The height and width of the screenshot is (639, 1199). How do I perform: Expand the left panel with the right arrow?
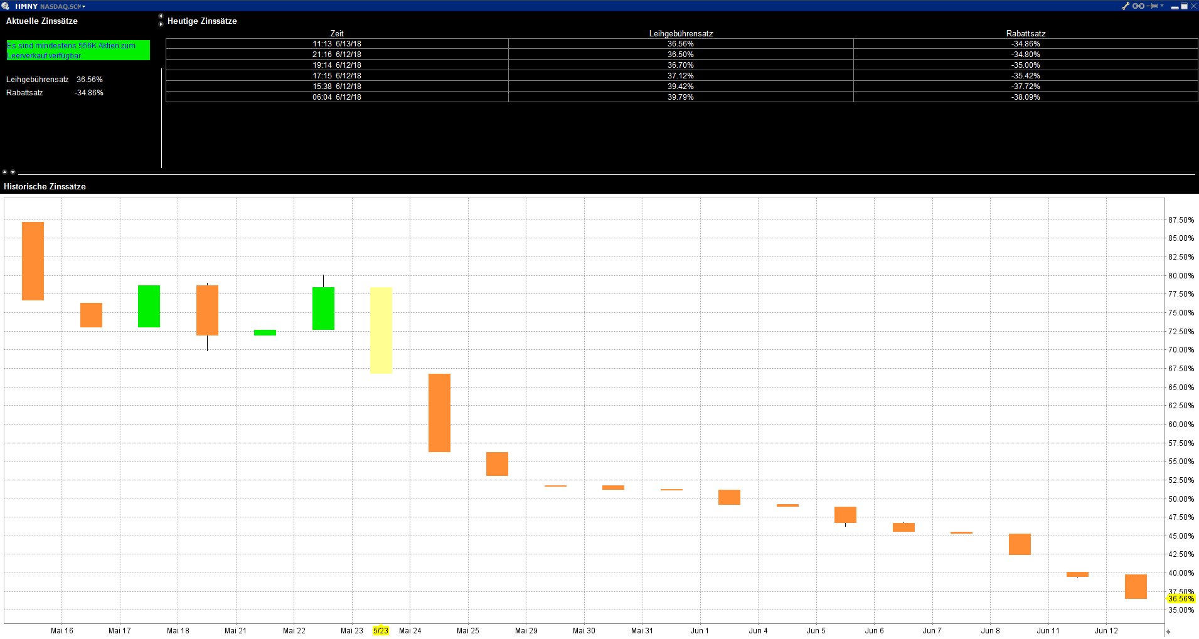coord(161,24)
